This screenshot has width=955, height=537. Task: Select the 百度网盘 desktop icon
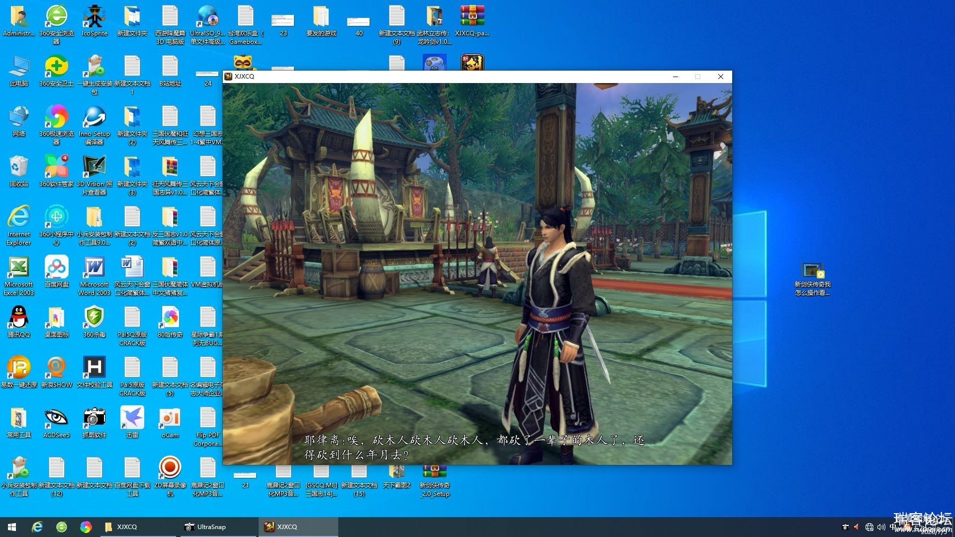57,272
